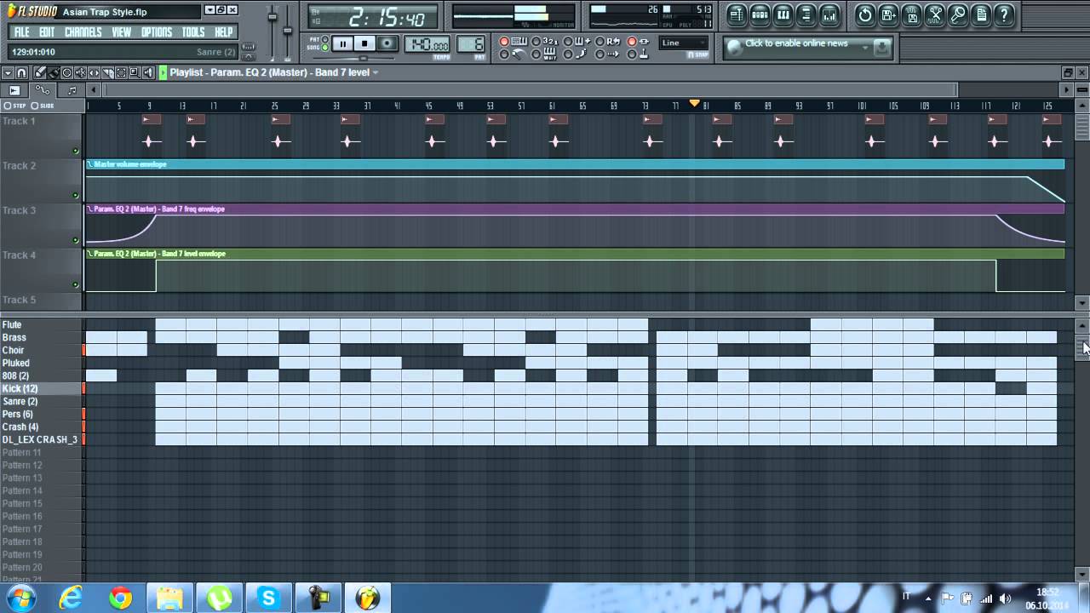Mute Track 3 using its green LED
The height and width of the screenshot is (613, 1090).
[76, 241]
